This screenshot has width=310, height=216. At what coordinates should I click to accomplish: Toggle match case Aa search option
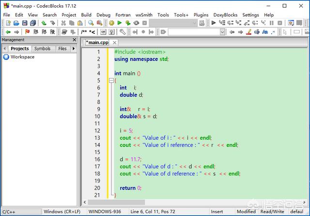point(265,32)
